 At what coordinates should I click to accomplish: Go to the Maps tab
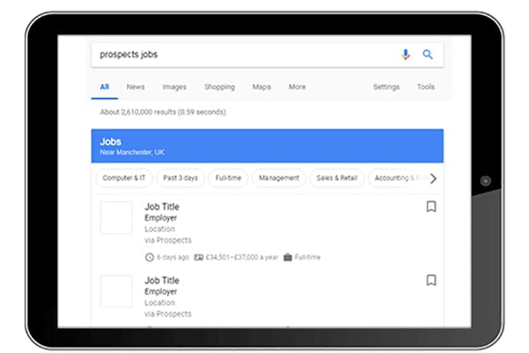[262, 87]
